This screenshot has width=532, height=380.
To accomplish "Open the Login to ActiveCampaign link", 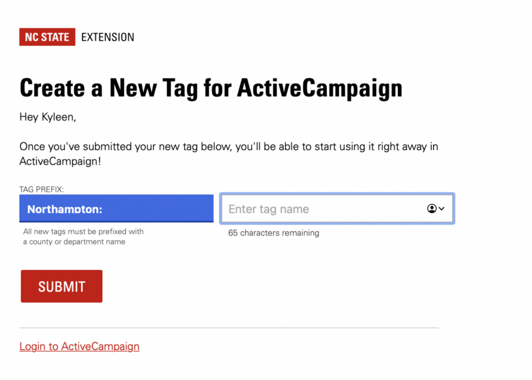I will (x=79, y=346).
